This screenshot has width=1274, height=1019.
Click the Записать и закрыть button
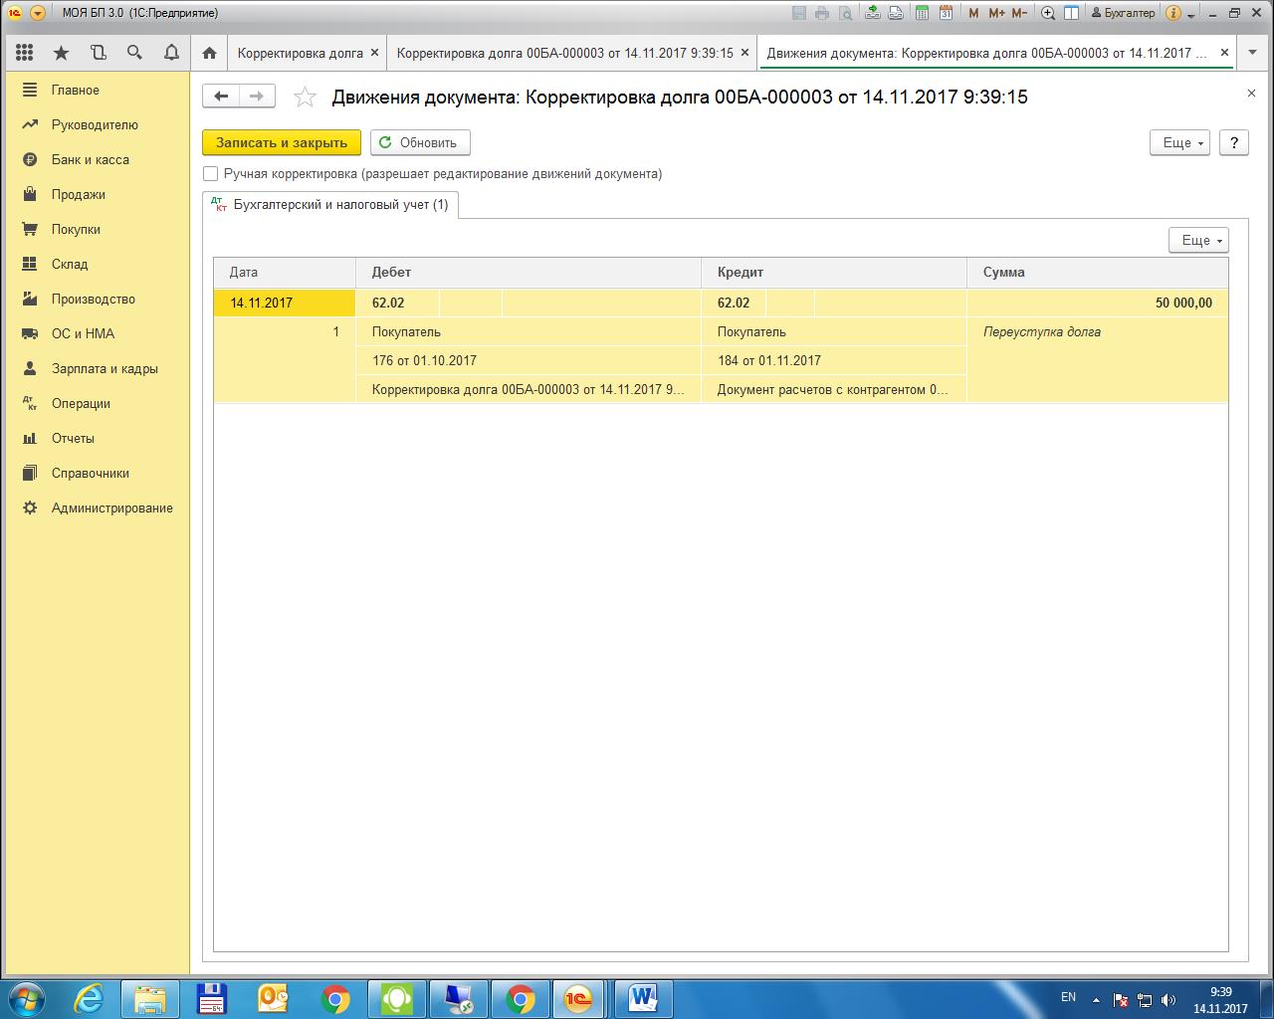pos(282,142)
